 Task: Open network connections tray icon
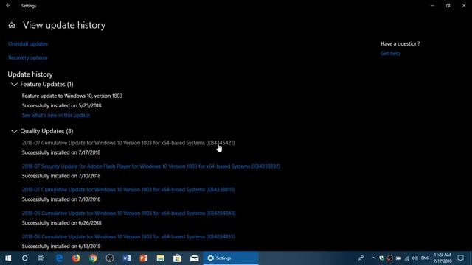(x=407, y=258)
